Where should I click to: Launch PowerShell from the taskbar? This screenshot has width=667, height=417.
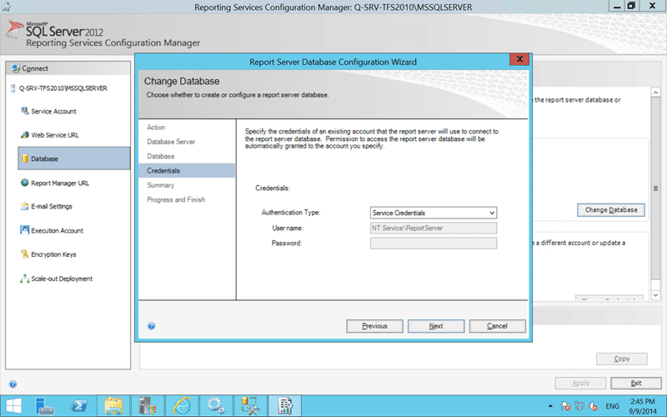click(79, 405)
